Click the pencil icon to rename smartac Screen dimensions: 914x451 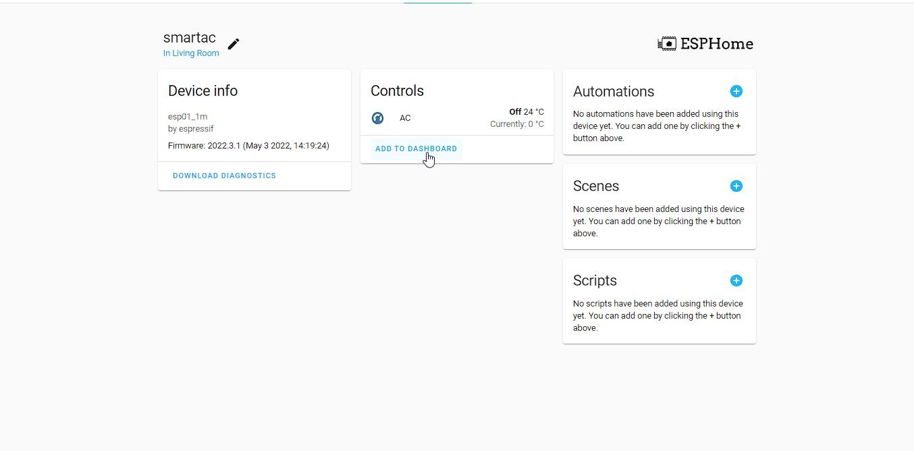(x=233, y=44)
